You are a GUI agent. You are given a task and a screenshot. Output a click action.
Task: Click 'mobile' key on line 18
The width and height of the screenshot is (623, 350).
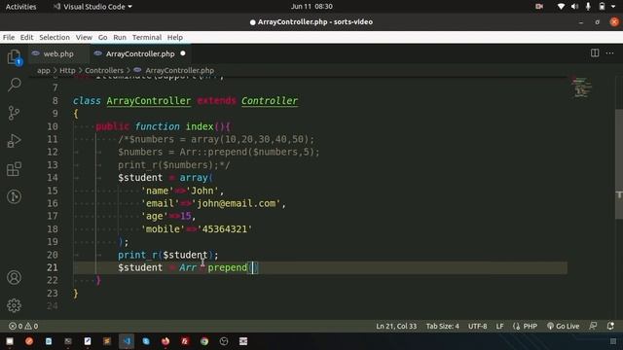(x=163, y=229)
